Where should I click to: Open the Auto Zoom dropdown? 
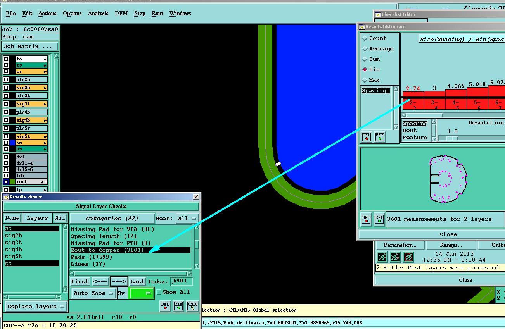(94, 293)
